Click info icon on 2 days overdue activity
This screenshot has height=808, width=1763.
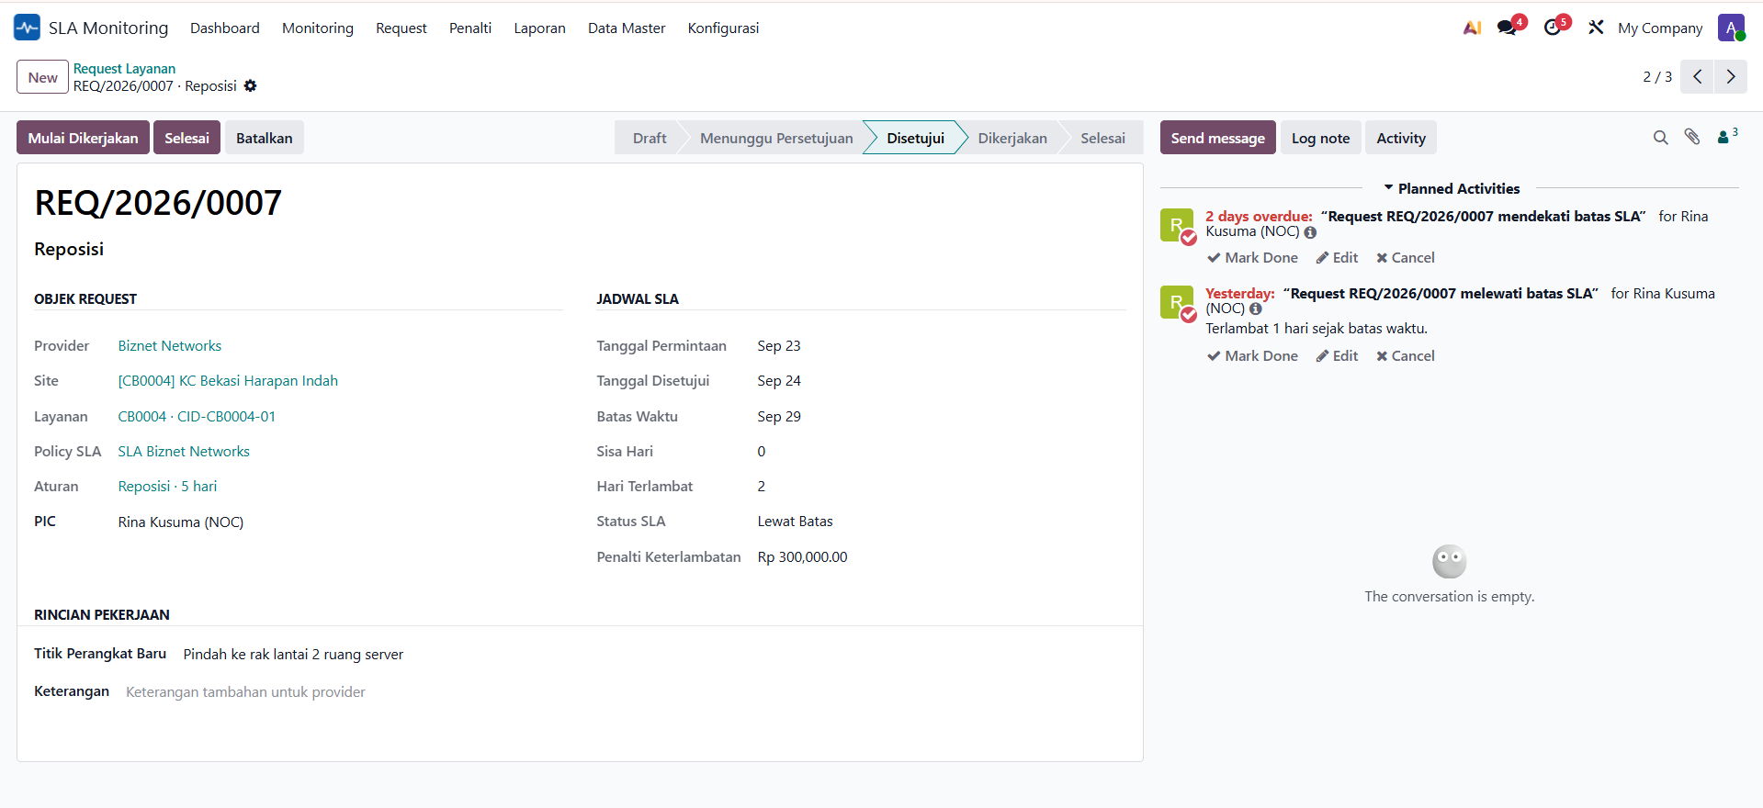coord(1310,232)
